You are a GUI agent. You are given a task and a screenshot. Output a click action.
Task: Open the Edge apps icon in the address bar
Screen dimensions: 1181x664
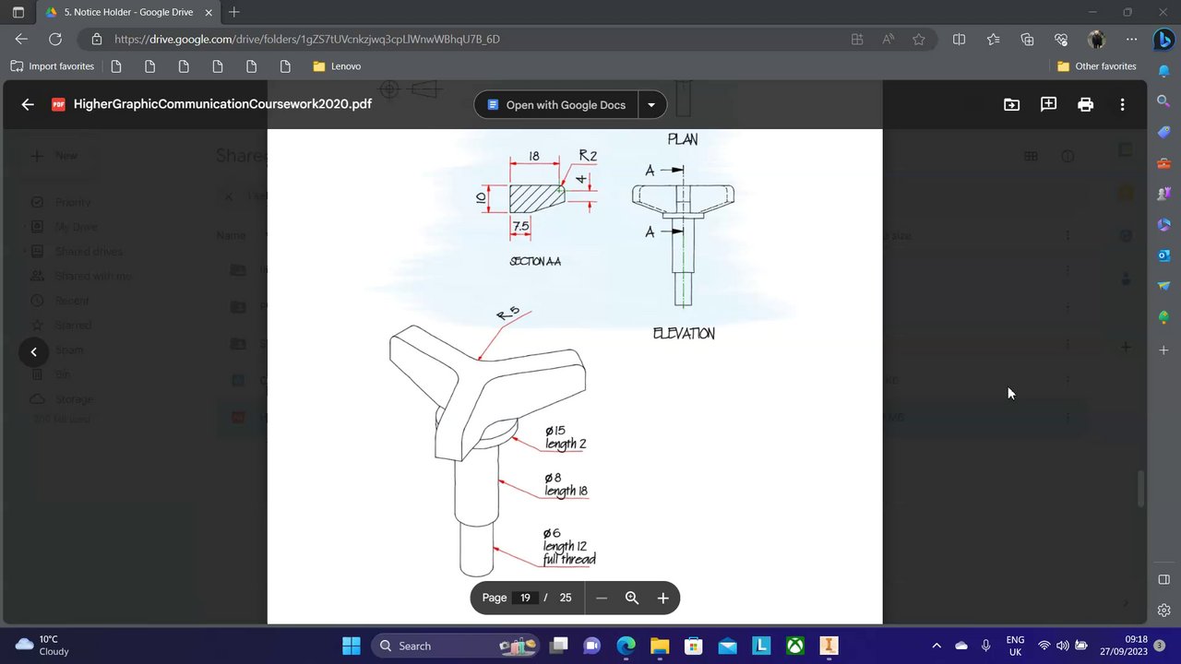857,39
